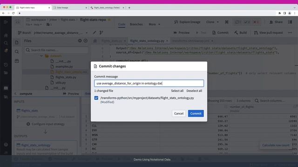Click the Files settings gear icon
This screenshot has height=167, width=298.
tap(80, 41)
